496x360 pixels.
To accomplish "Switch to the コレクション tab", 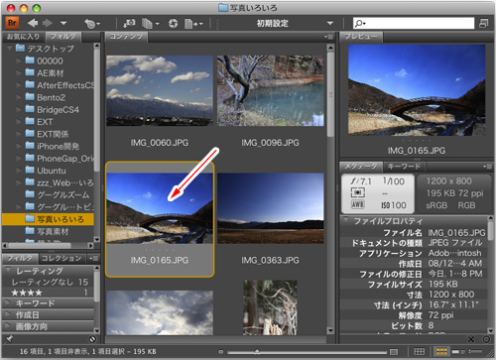I will (x=62, y=258).
